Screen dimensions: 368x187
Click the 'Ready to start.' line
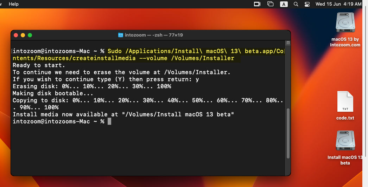pos(39,65)
